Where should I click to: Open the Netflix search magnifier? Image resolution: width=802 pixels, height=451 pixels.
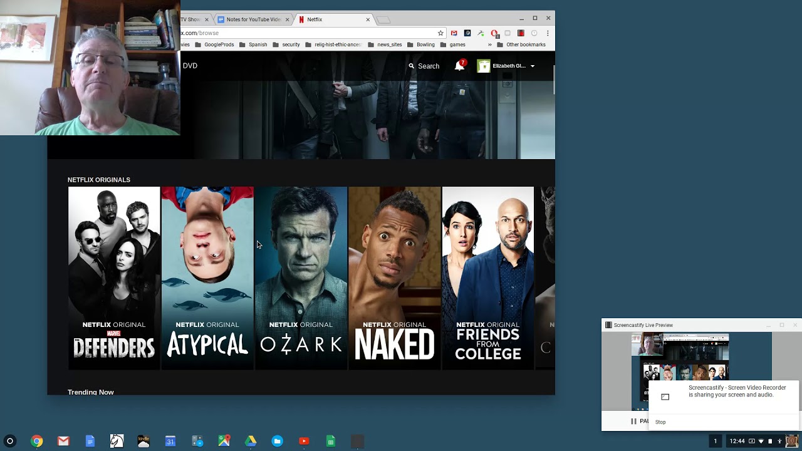click(412, 66)
